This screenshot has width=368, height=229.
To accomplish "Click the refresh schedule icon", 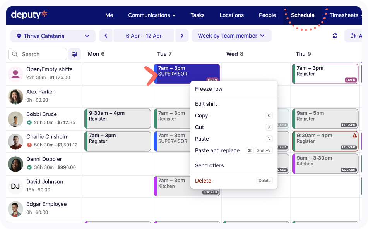I will pyautogui.click(x=335, y=36).
